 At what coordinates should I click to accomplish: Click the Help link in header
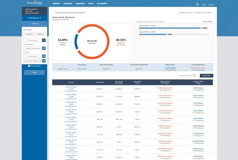204,5
